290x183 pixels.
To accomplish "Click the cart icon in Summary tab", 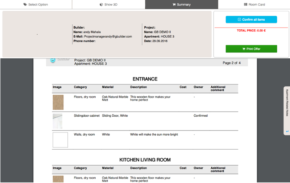I will pos(174,4).
